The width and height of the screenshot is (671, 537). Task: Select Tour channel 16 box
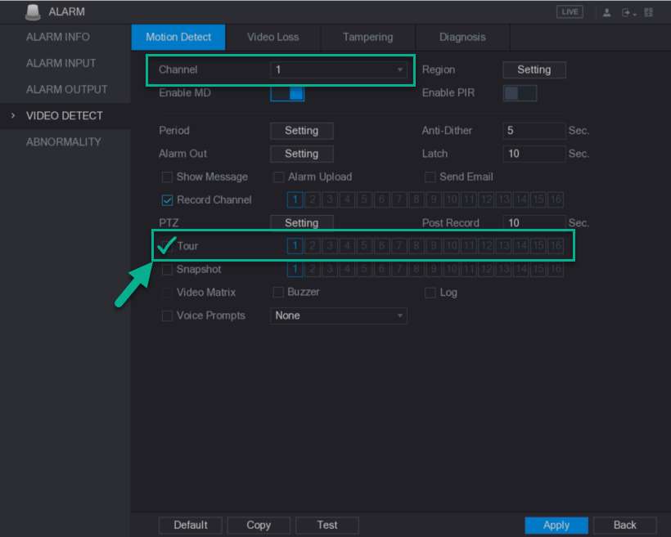[x=556, y=246]
